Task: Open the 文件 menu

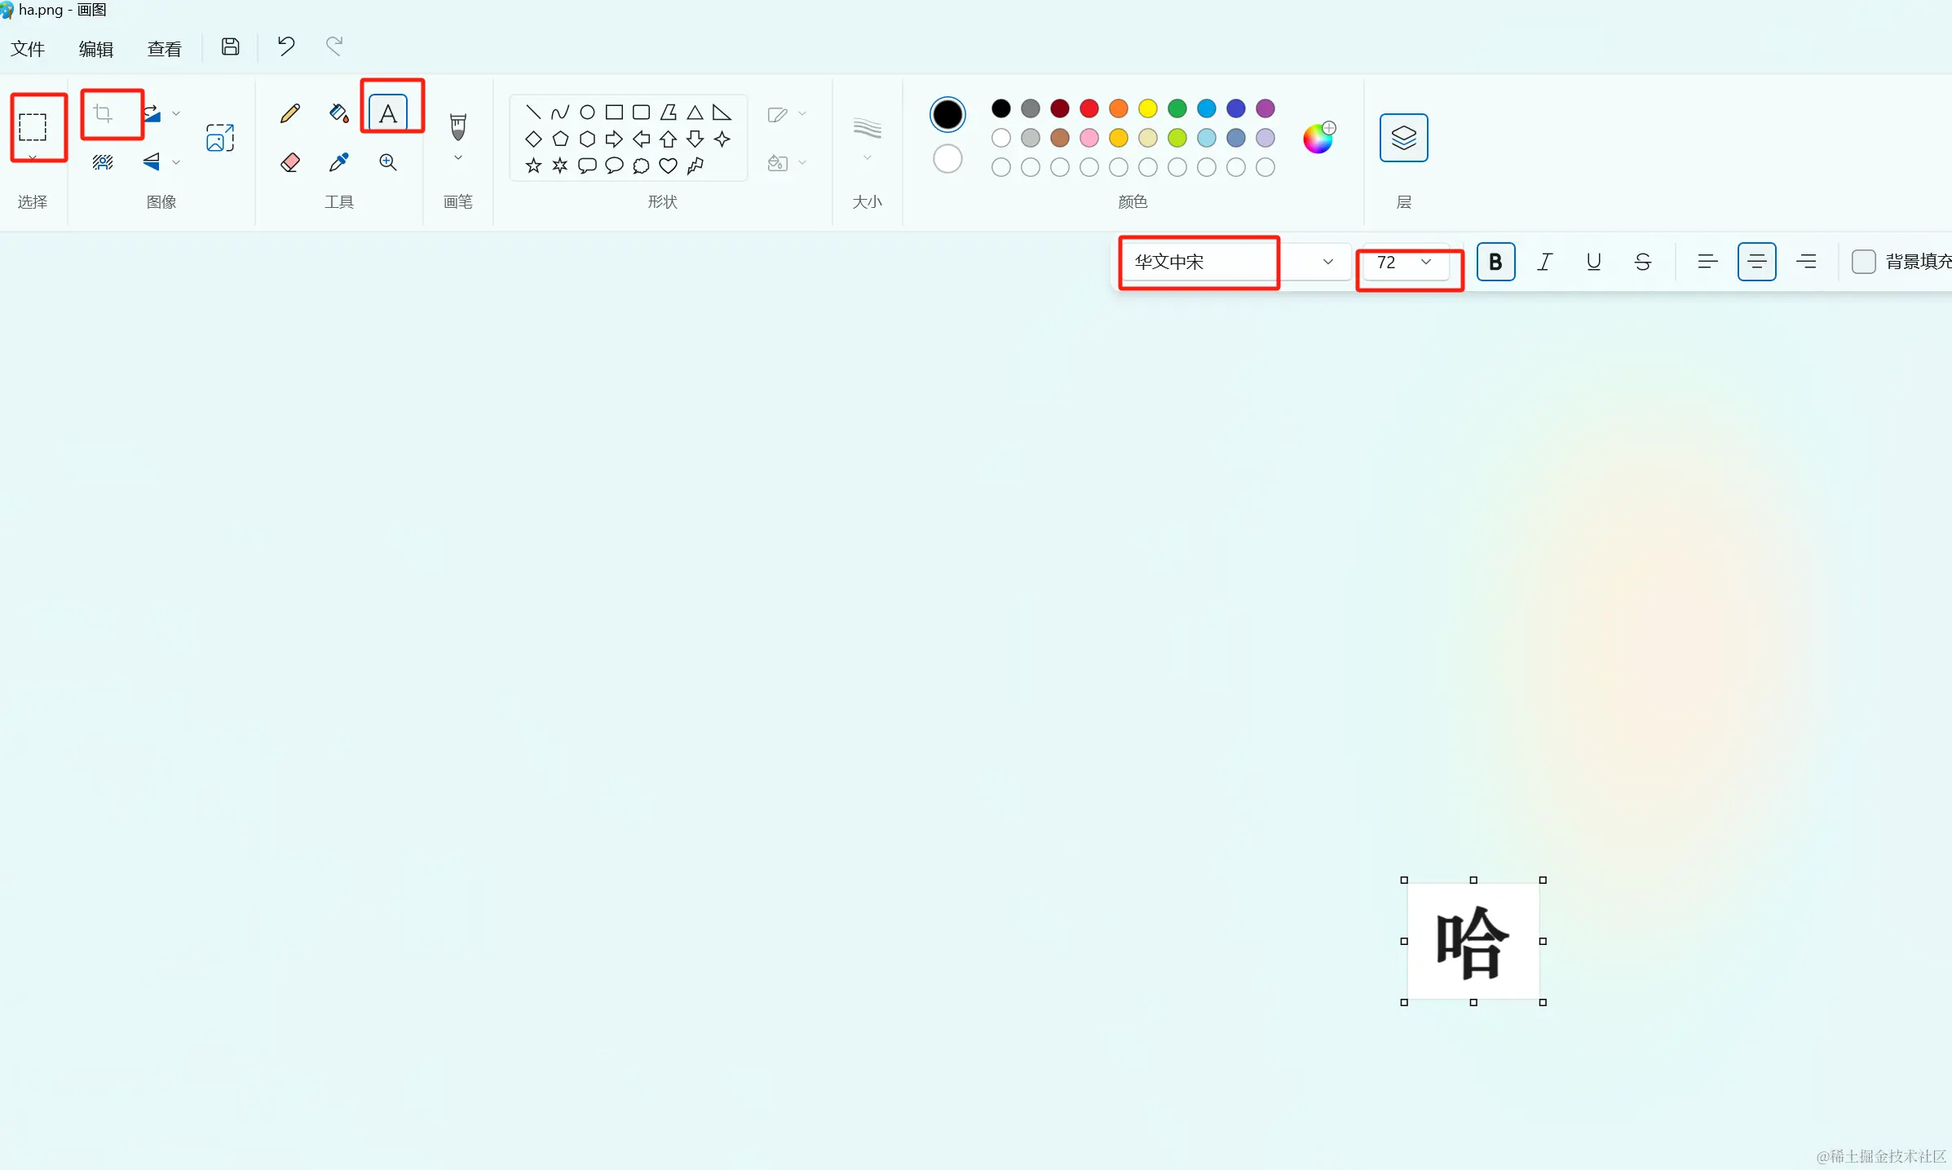Action: click(x=28, y=49)
